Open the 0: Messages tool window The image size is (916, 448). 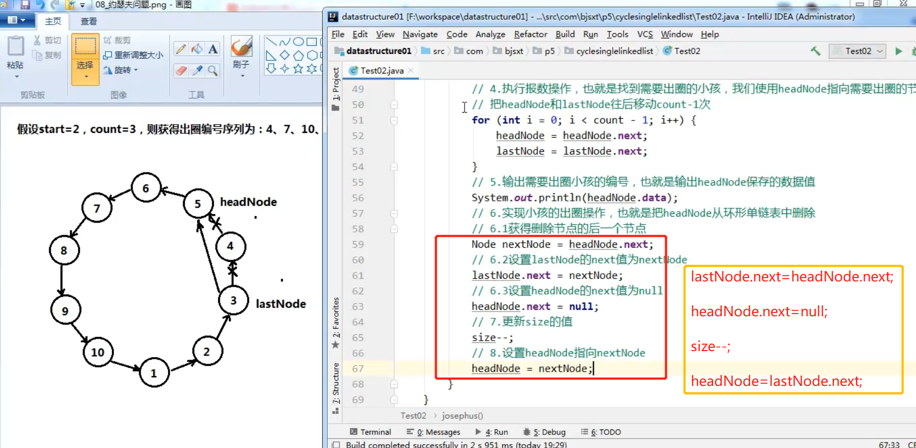click(433, 432)
